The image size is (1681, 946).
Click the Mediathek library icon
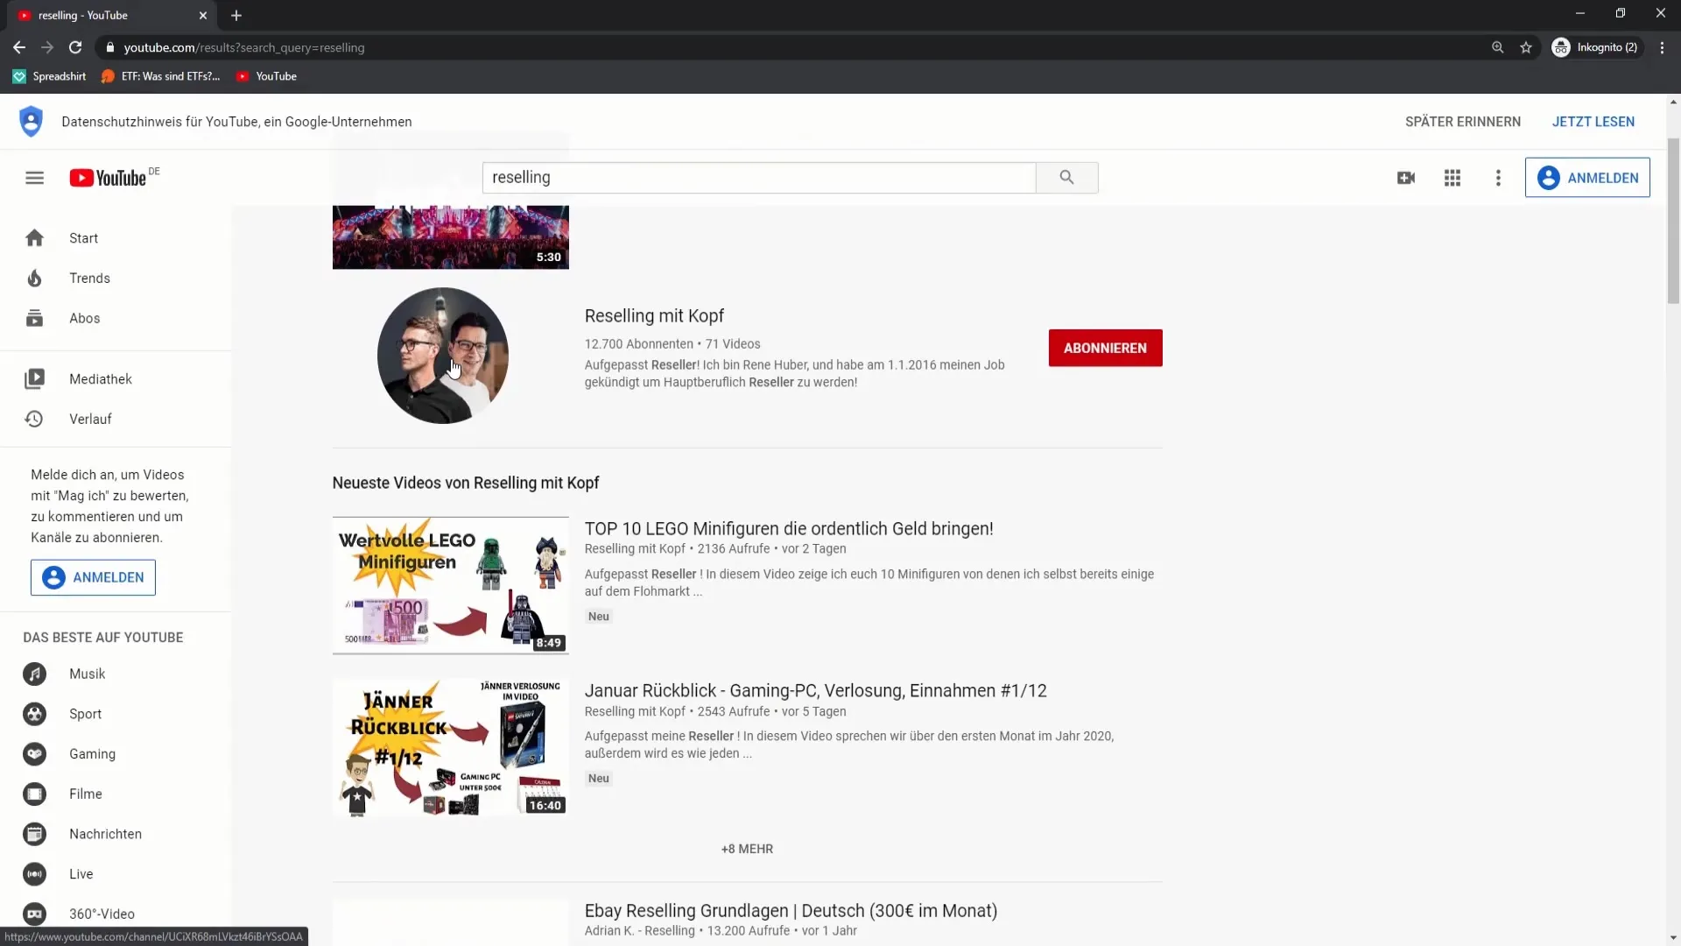coord(34,379)
